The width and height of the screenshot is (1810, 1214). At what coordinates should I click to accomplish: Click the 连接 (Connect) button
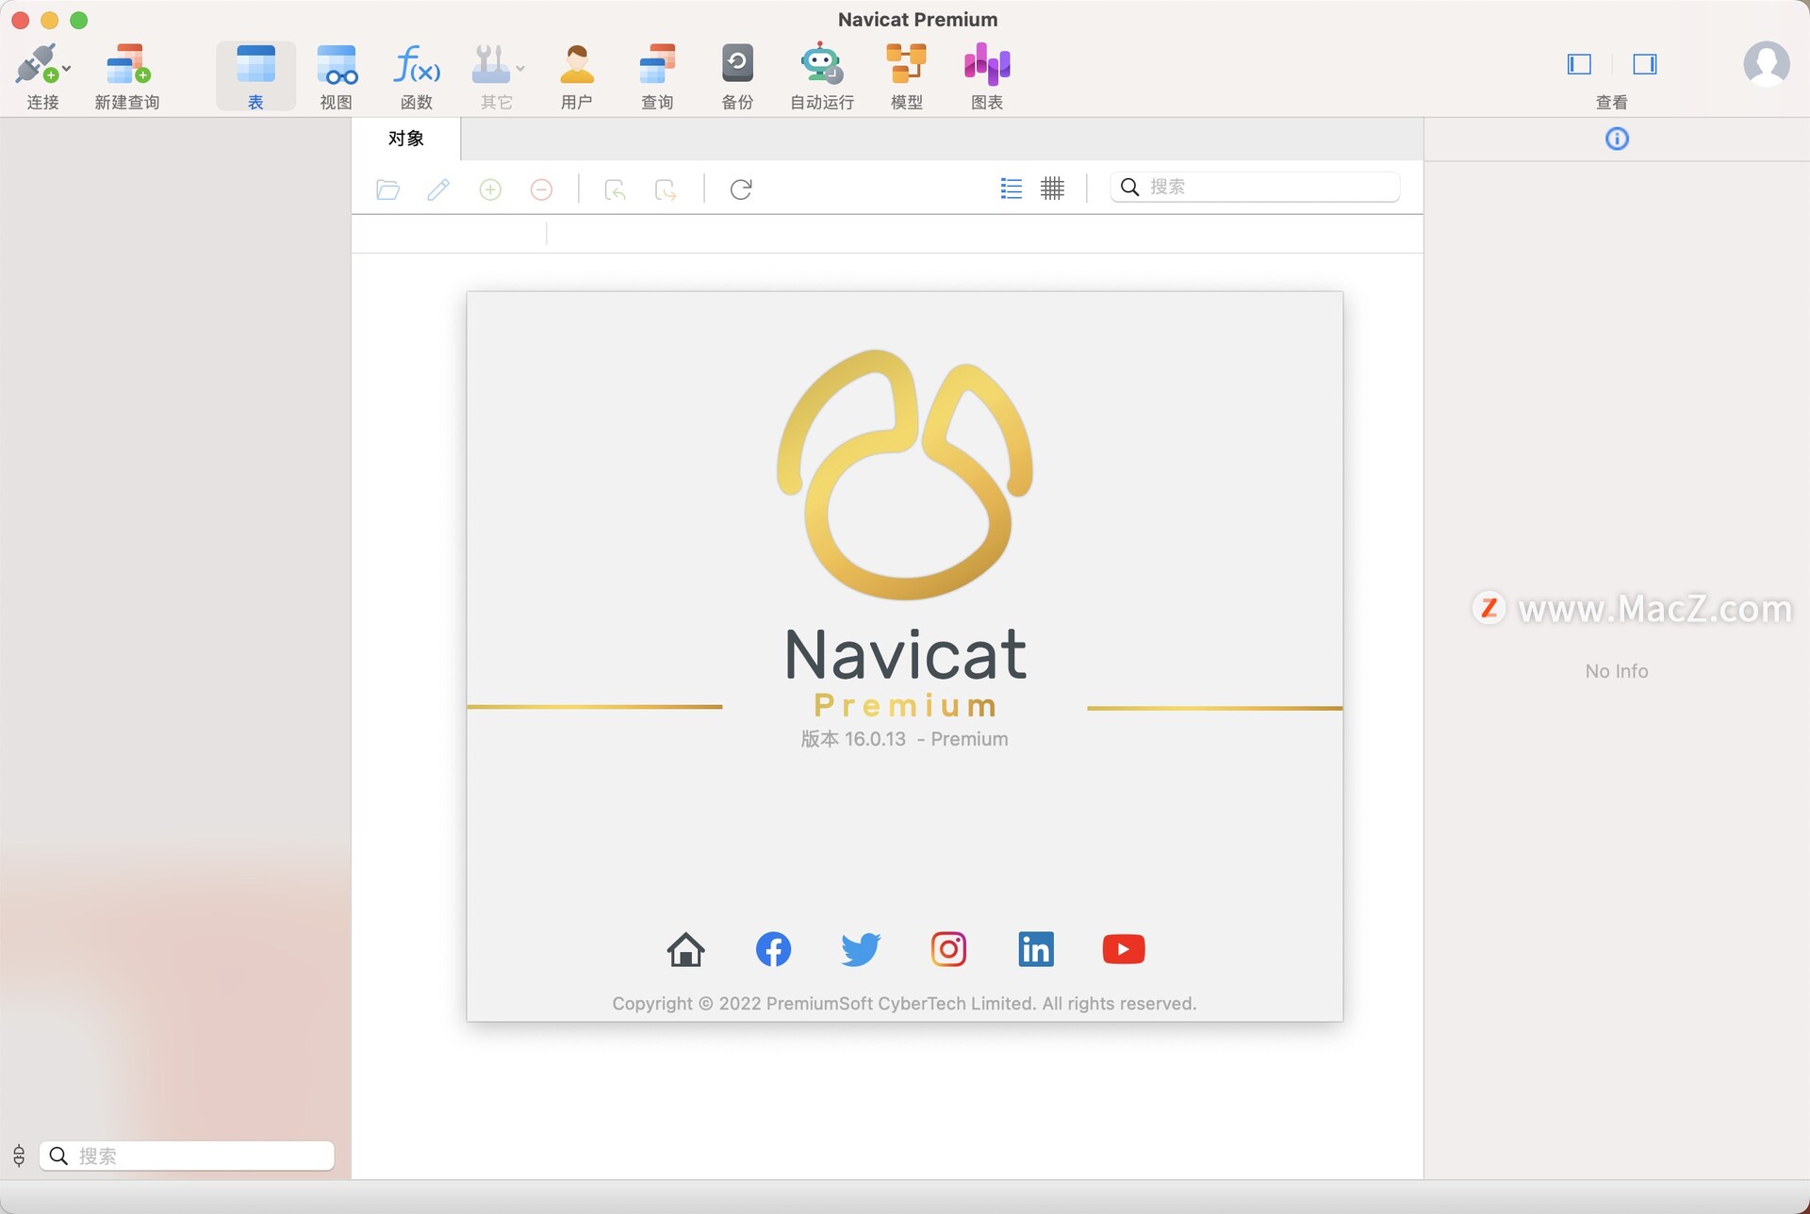pyautogui.click(x=41, y=74)
